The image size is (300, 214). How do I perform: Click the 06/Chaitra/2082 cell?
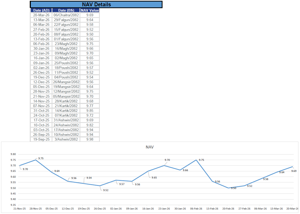66,15
